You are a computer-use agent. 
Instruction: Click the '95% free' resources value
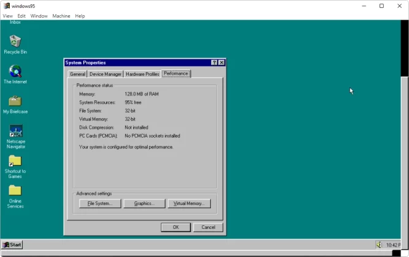click(133, 102)
